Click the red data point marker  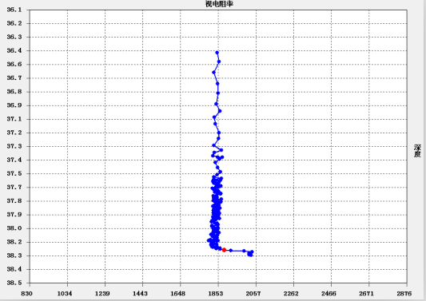(224, 250)
